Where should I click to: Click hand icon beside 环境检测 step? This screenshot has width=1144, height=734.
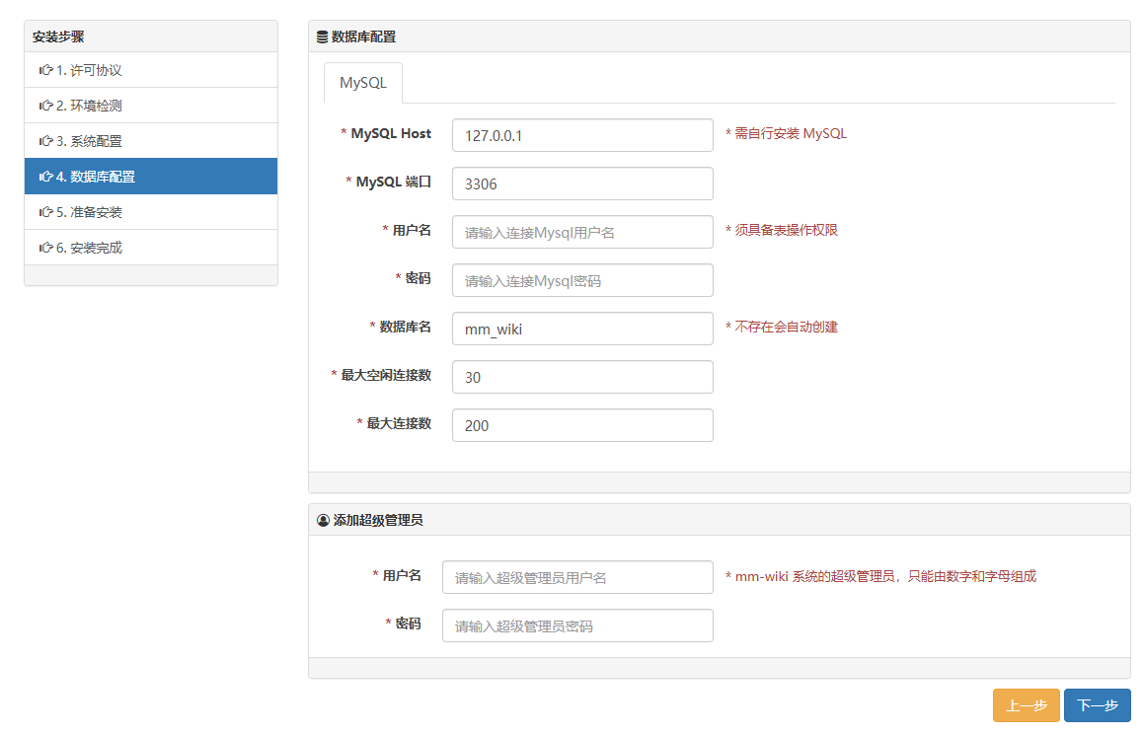[x=45, y=107]
